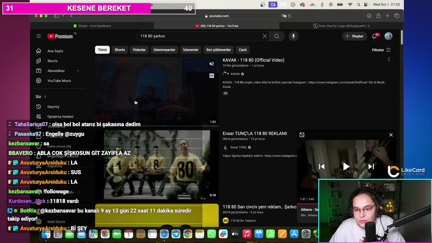Click the KAVAK video preview thumbnail
This screenshot has height=243, width=432.
tap(157, 91)
